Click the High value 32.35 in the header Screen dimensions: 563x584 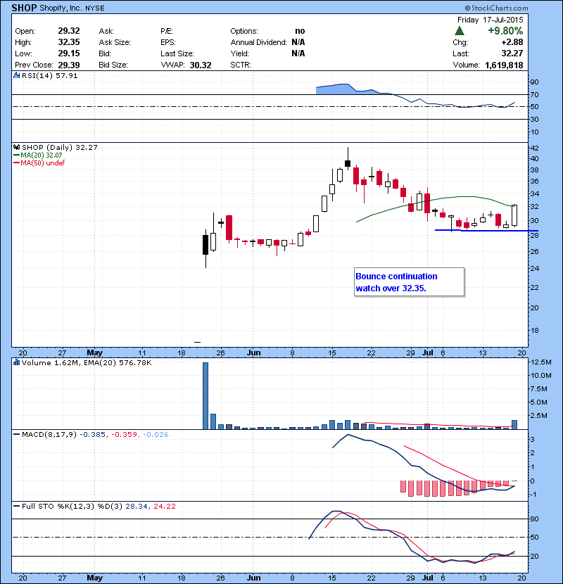click(69, 42)
